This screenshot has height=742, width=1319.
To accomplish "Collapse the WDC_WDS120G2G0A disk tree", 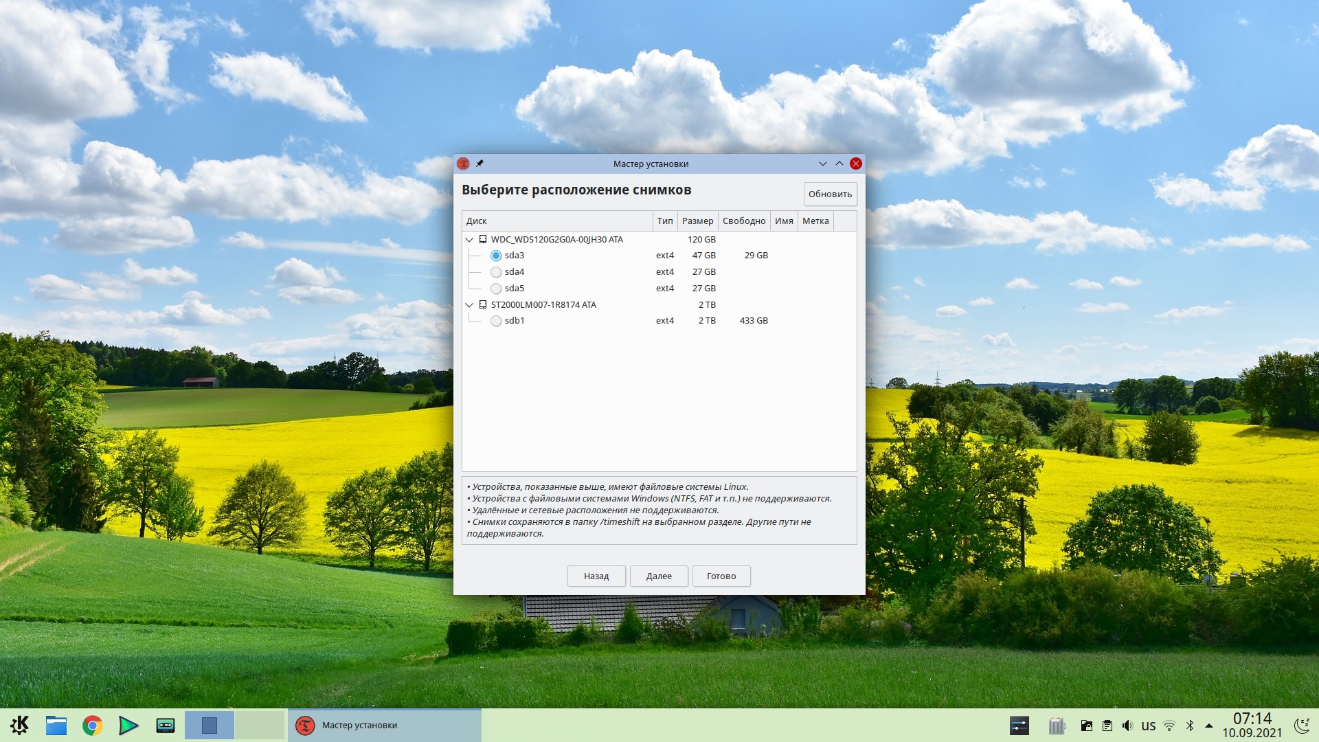I will (x=470, y=240).
